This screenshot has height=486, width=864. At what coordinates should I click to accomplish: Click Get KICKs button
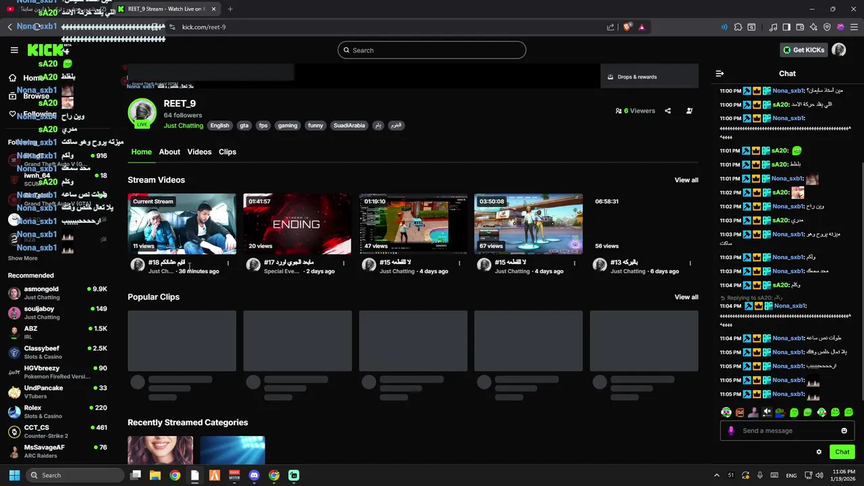point(803,50)
